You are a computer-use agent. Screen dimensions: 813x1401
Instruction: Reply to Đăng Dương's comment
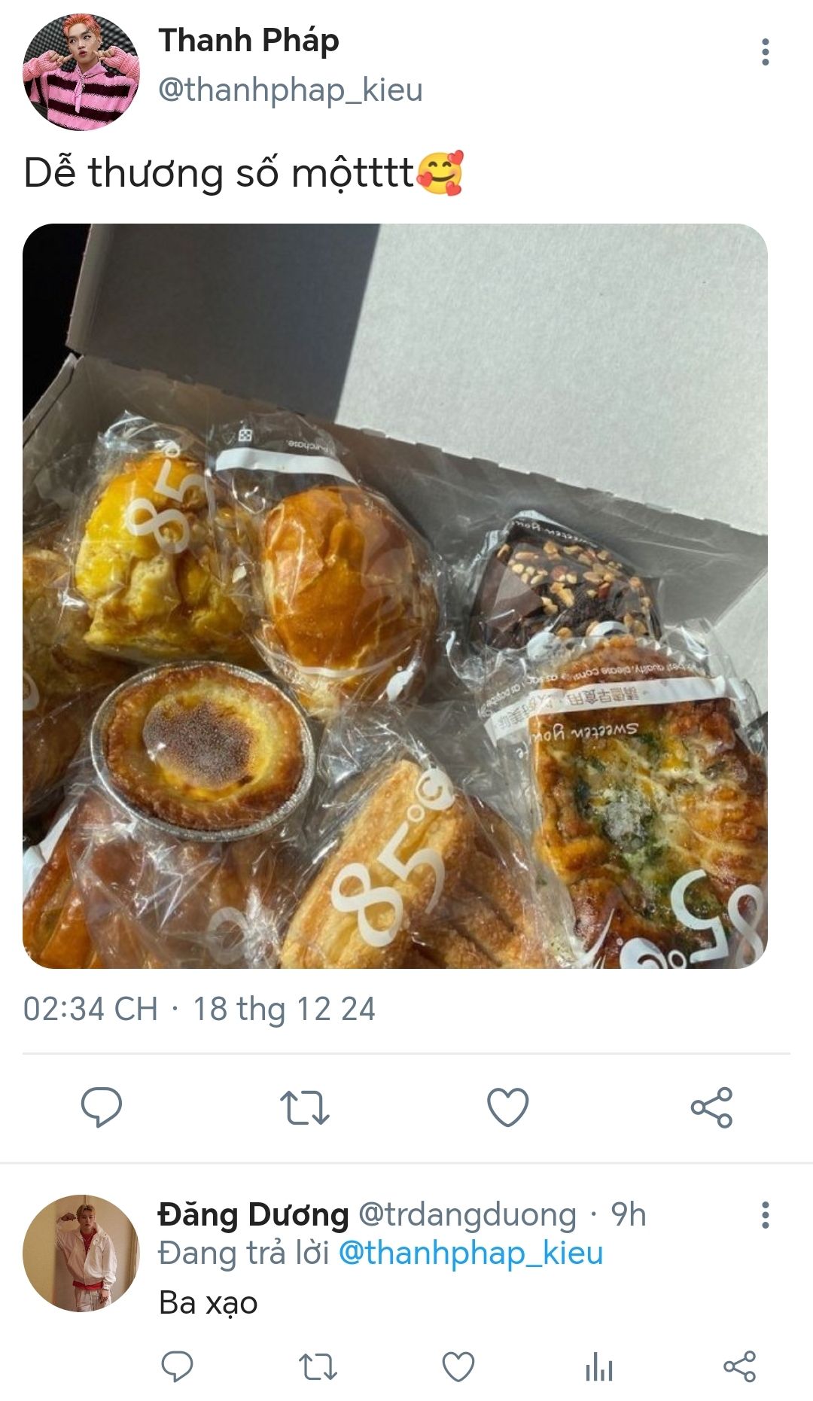point(178,1366)
